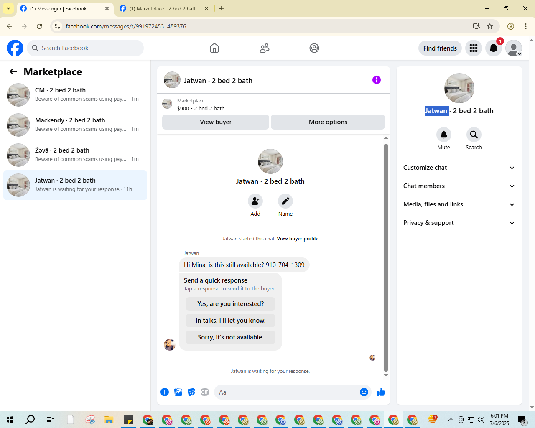Click the install app icon in address bar
Viewport: 535px width, 428px height.
coord(476,26)
